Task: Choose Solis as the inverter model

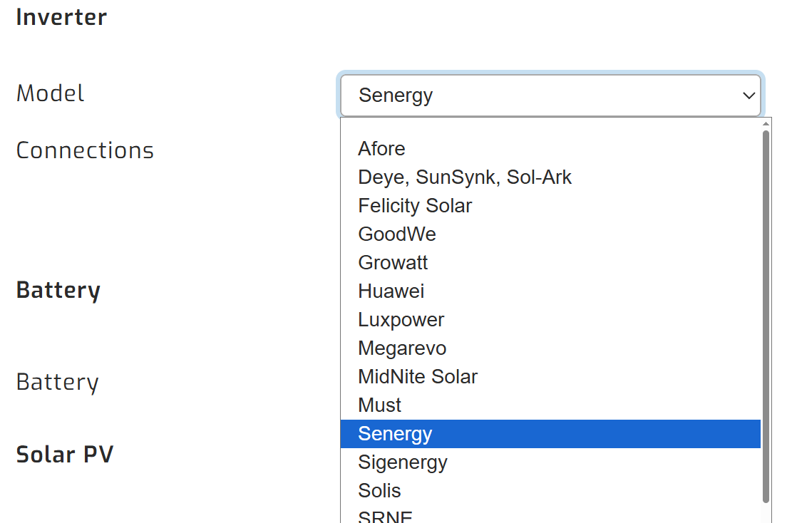Action: (379, 490)
